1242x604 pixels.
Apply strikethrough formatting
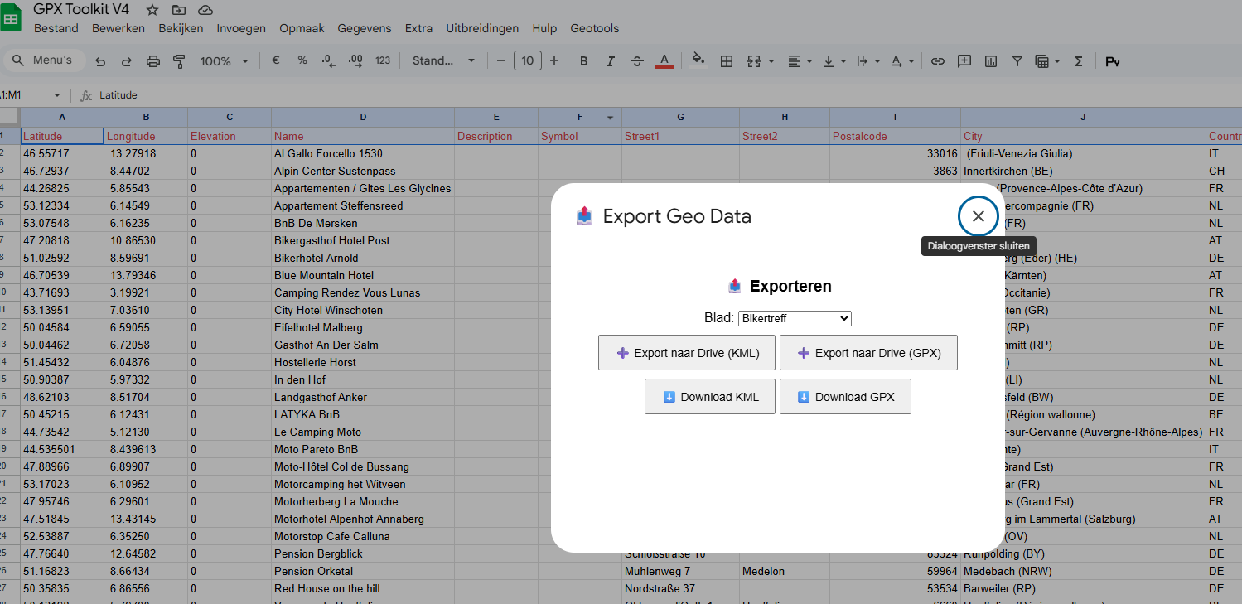pos(637,61)
